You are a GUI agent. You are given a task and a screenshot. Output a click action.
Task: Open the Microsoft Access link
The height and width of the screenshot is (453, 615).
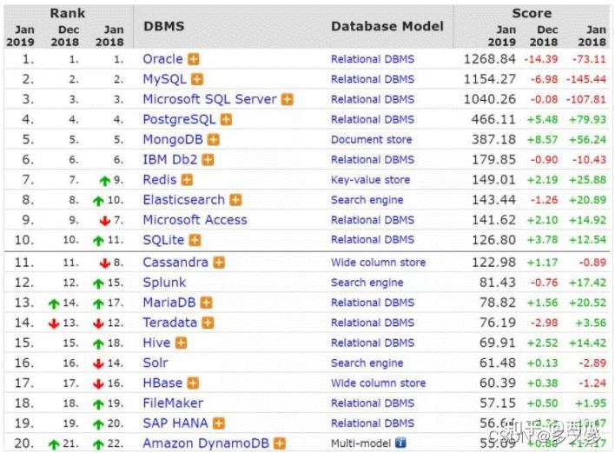pos(195,220)
